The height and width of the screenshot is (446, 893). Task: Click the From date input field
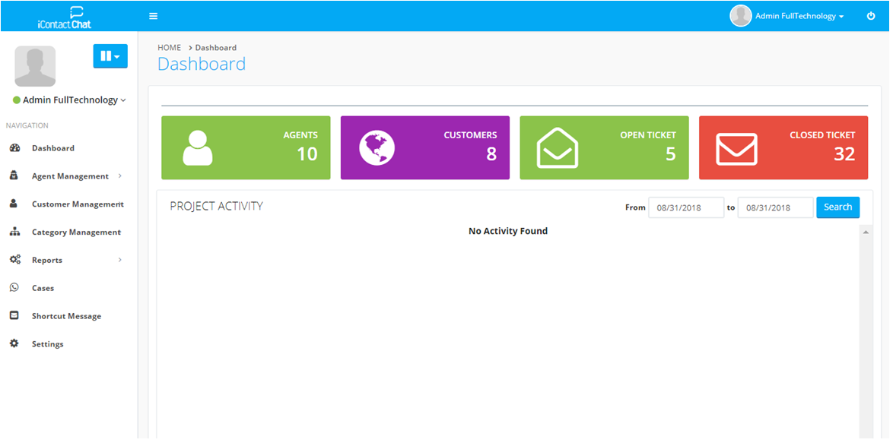685,207
